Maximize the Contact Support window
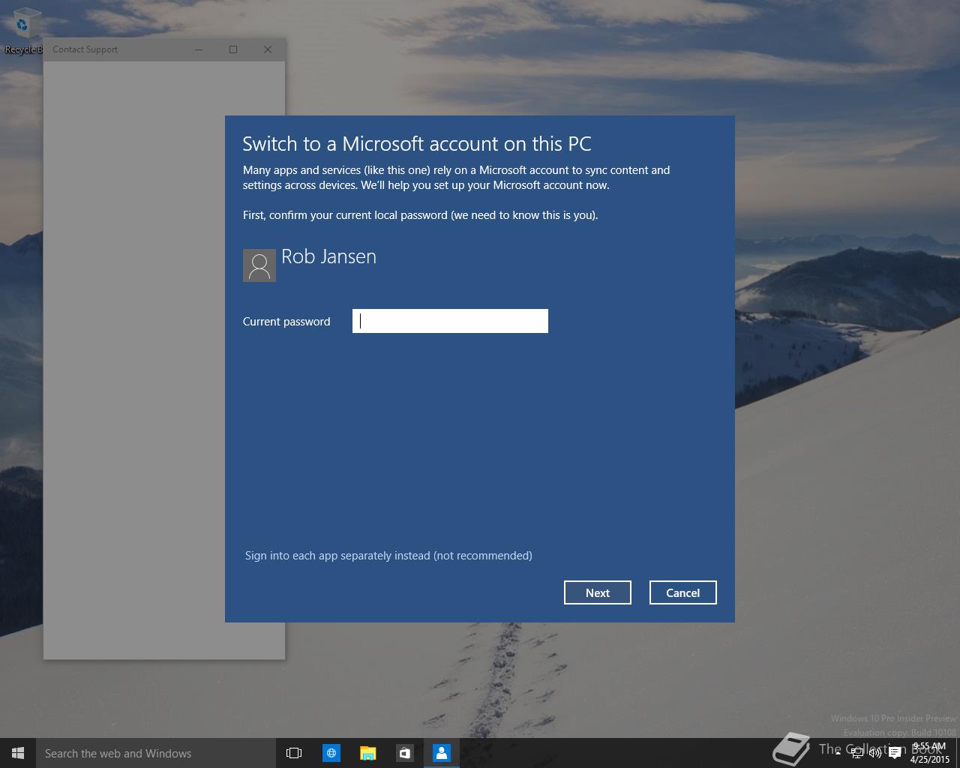Screen dimensions: 960x768 [x=233, y=49]
